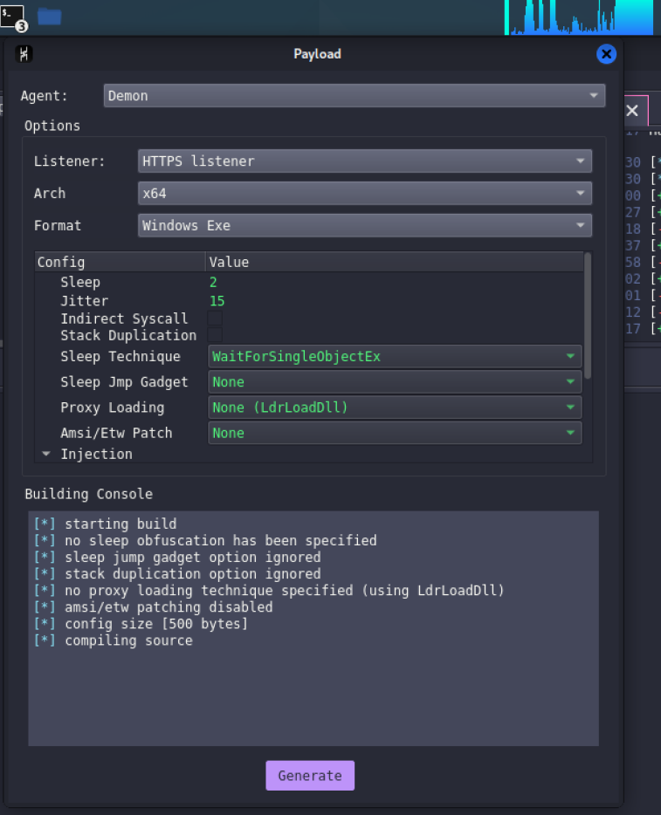This screenshot has height=815, width=661.
Task: Open the blue folder icon in taskbar
Action: coord(50,17)
